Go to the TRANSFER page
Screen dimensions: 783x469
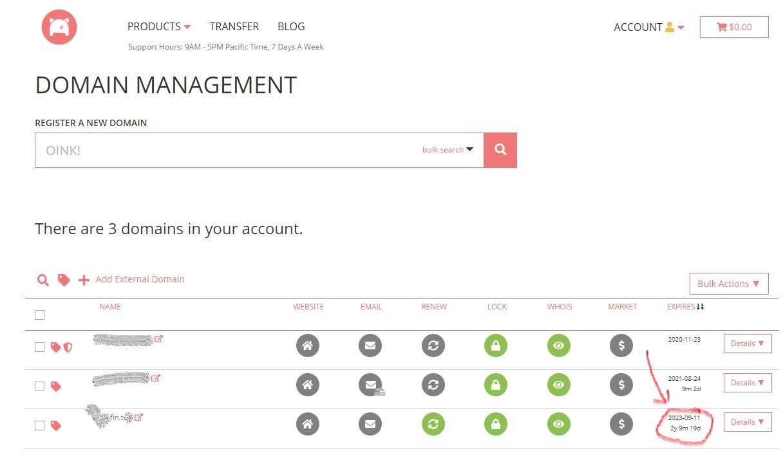pos(234,26)
